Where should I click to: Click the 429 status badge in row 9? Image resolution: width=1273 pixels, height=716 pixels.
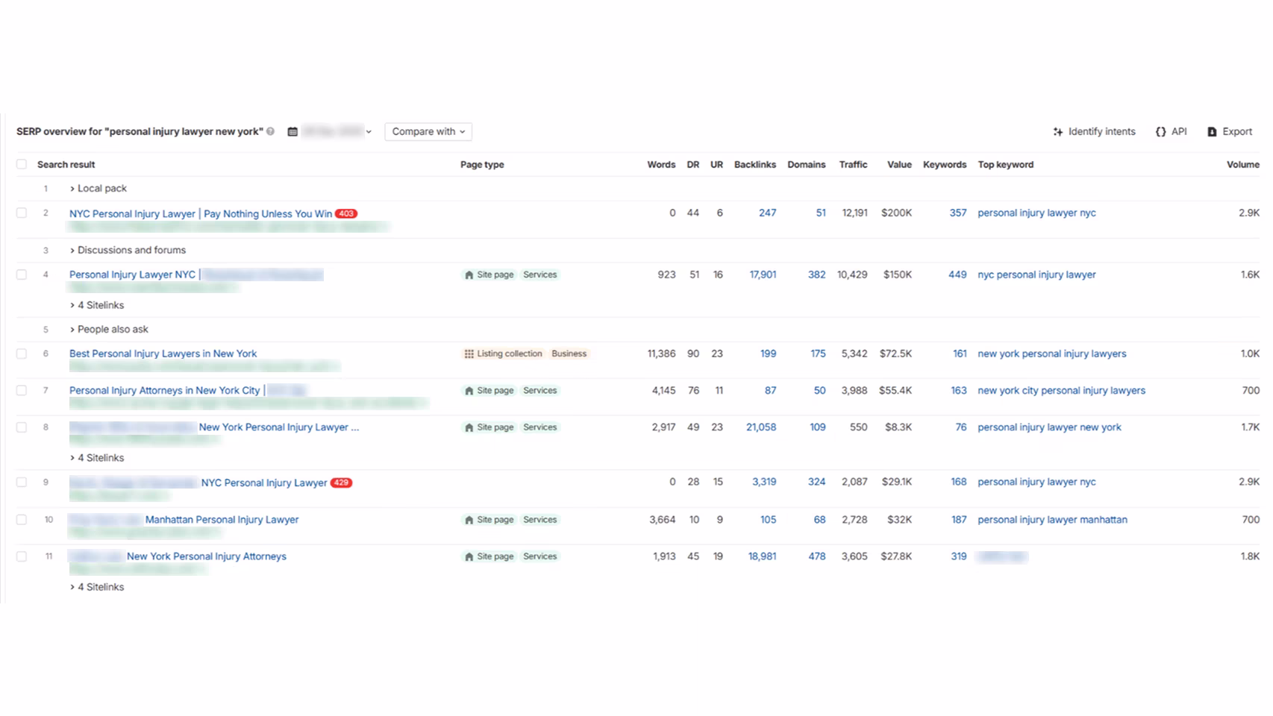341,483
